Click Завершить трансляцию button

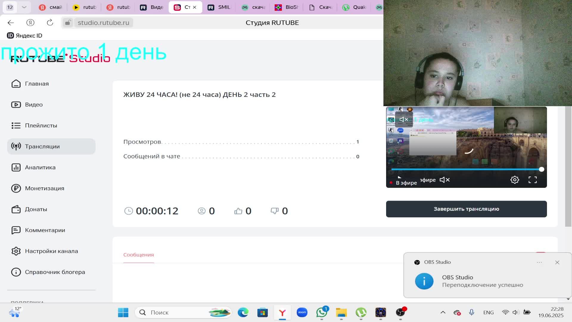click(466, 209)
